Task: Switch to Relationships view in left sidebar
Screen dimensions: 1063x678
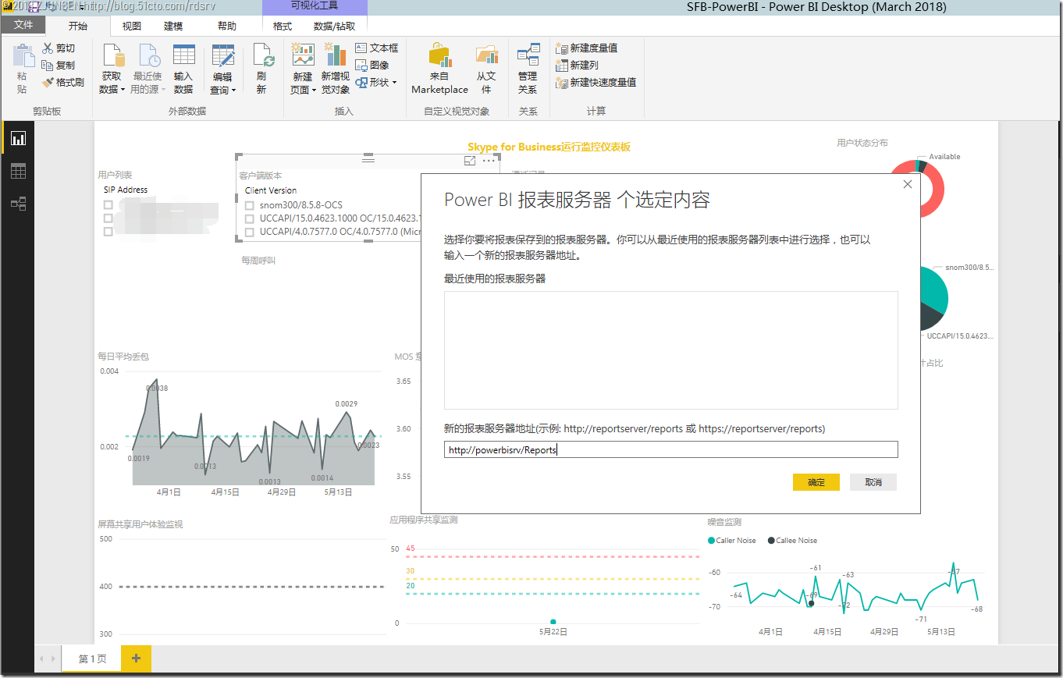Action: pos(18,204)
